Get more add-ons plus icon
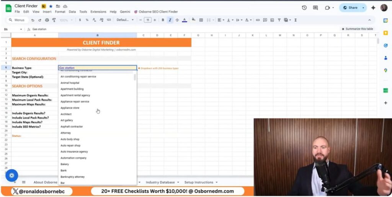Image resolution: width=392 pixels, height=197 pixels. pyautogui.click(x=385, y=103)
